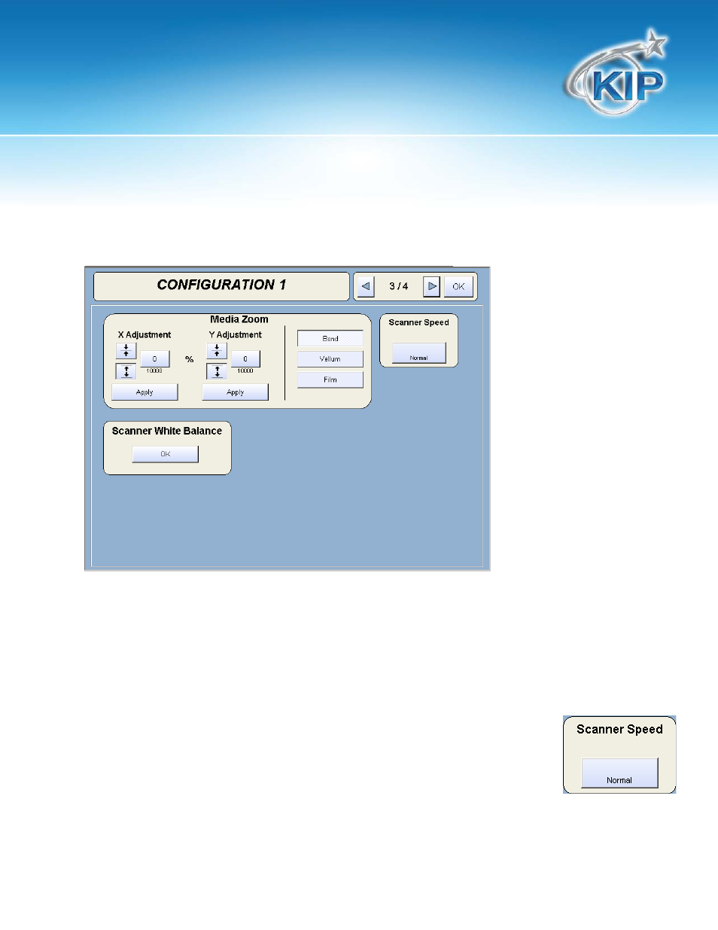Click the KIP logo
The height and width of the screenshot is (930, 718).
(617, 74)
